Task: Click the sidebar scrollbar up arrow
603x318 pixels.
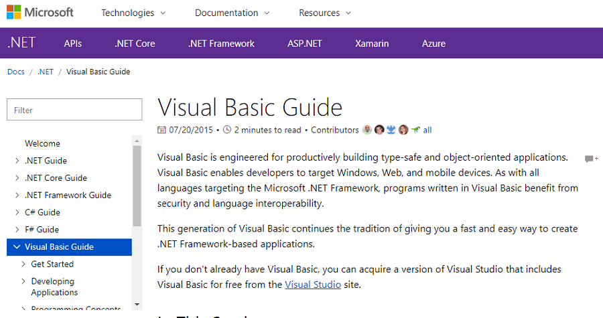Action: (x=137, y=141)
